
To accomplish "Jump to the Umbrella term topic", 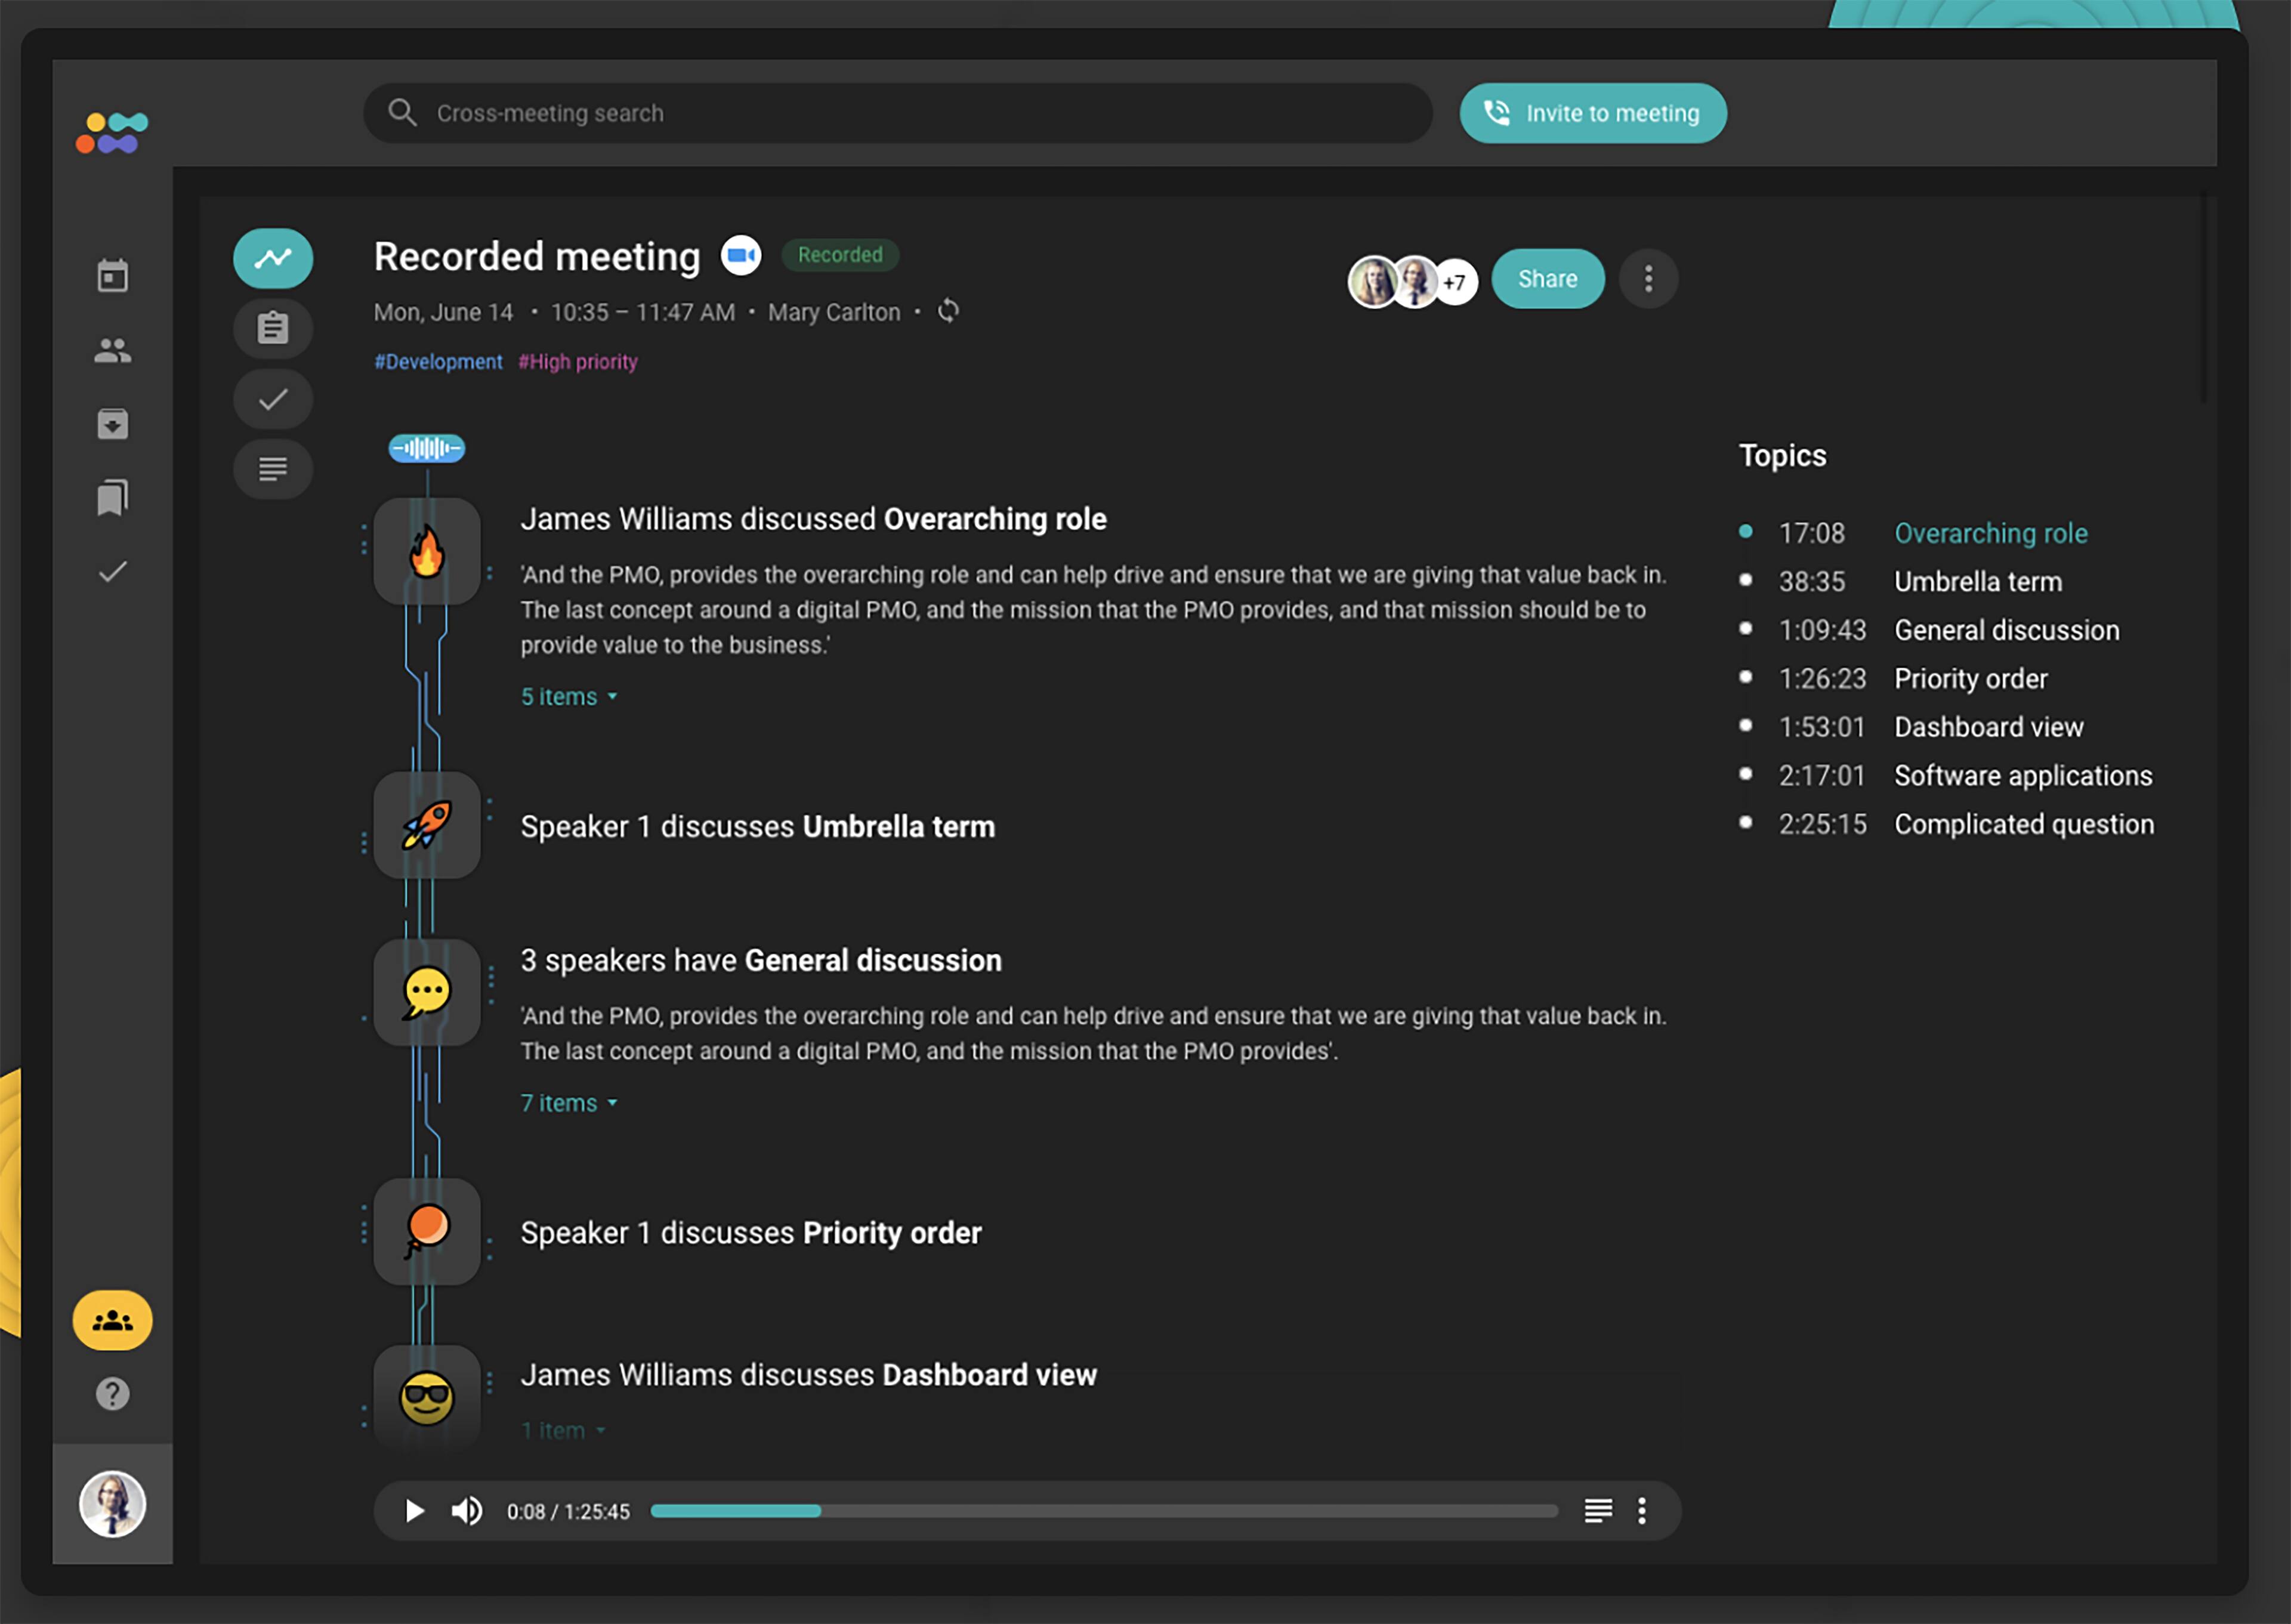I will (1977, 582).
